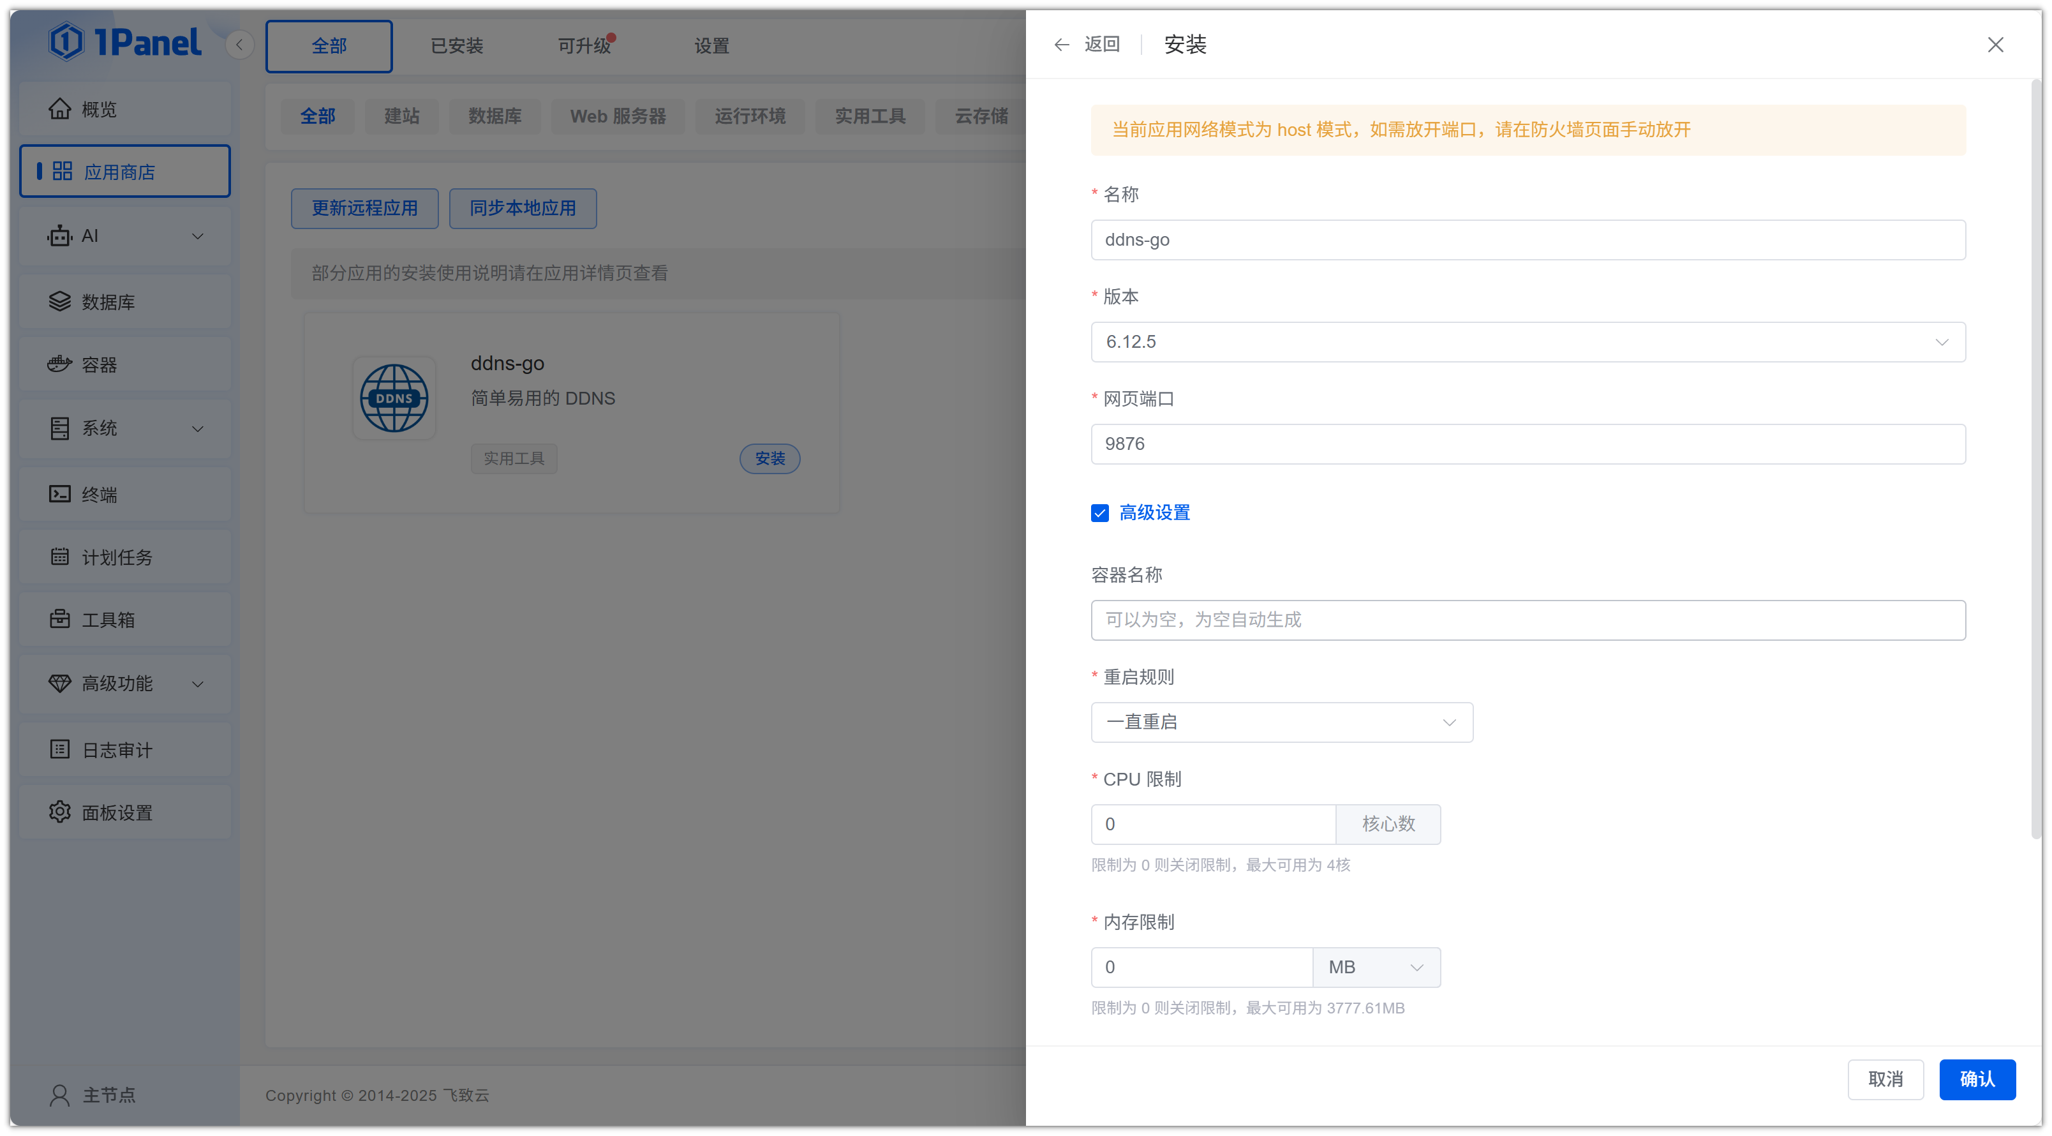Select the 数据库 category tab
Image resolution: width=2052 pixels, height=1136 pixels.
[x=494, y=116]
